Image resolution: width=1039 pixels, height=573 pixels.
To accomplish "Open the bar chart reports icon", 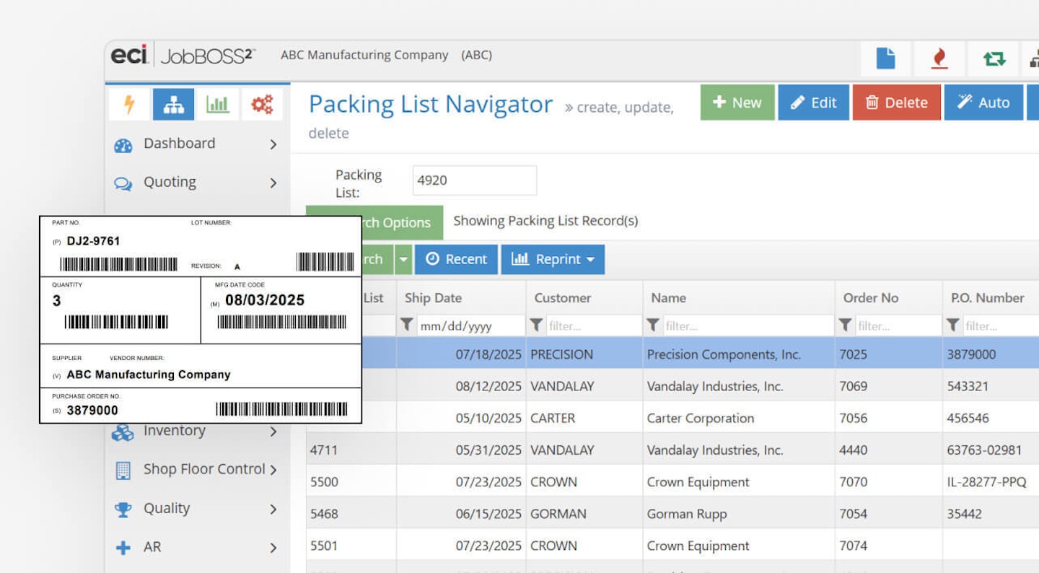I will (217, 105).
